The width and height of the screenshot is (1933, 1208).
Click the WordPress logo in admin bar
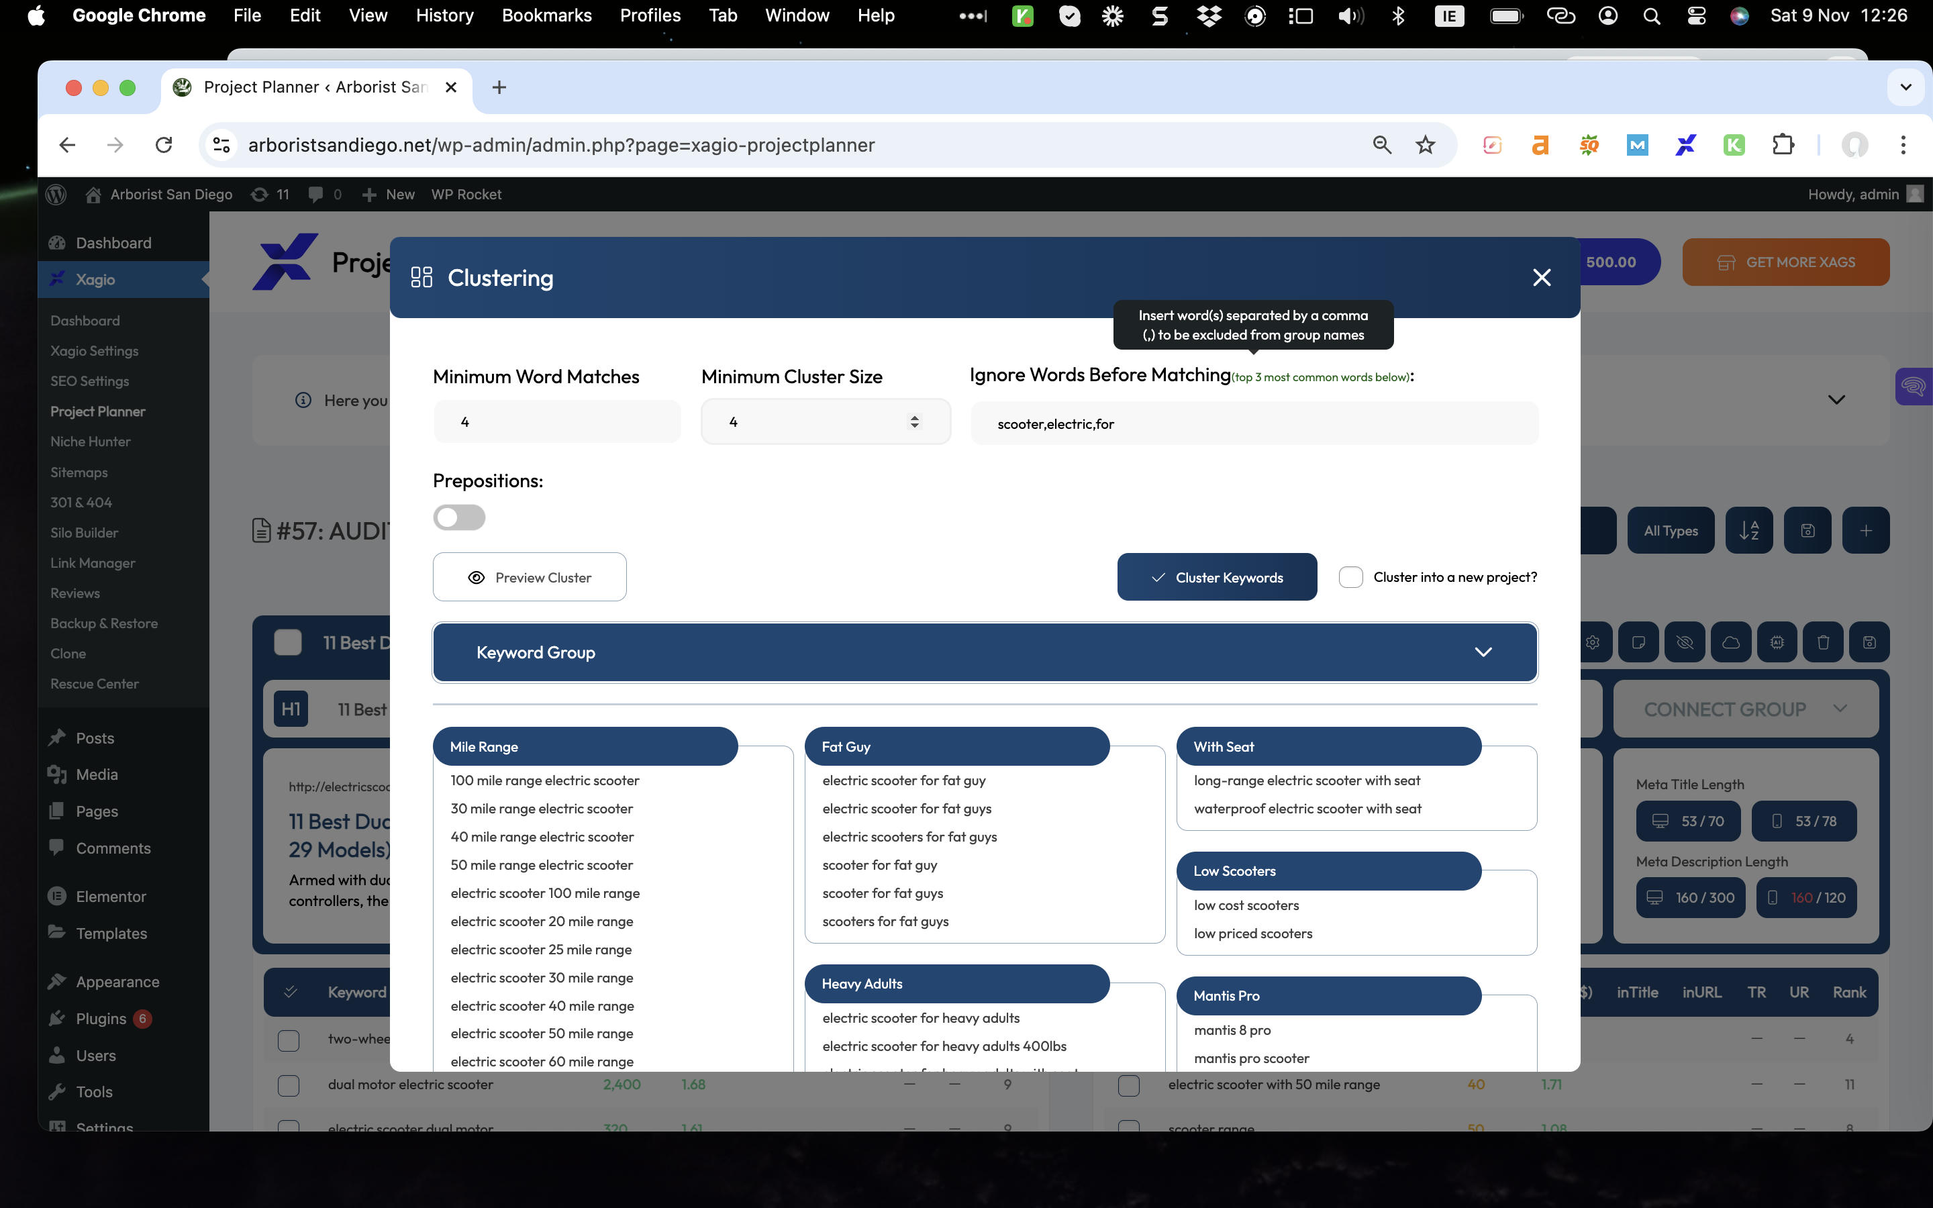click(56, 194)
